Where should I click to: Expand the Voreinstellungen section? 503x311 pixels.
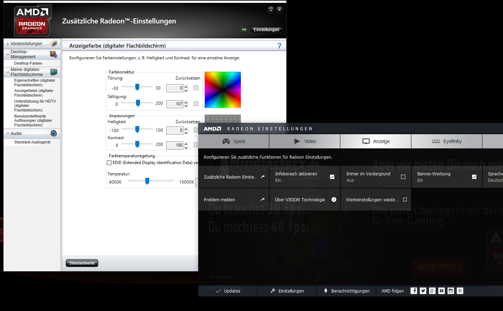(x=8, y=44)
